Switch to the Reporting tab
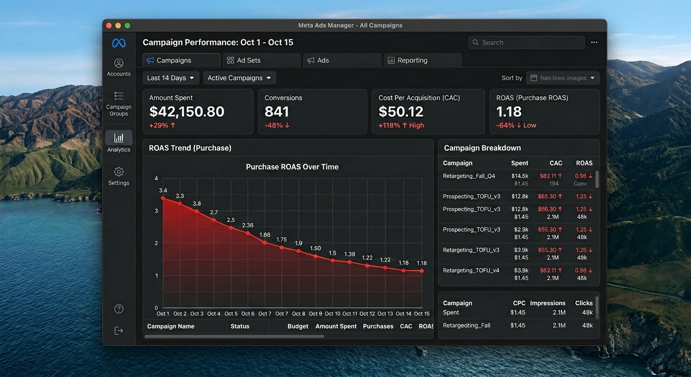This screenshot has height=377, width=691. [422, 60]
